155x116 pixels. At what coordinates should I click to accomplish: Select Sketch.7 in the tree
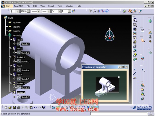[x=25, y=97]
